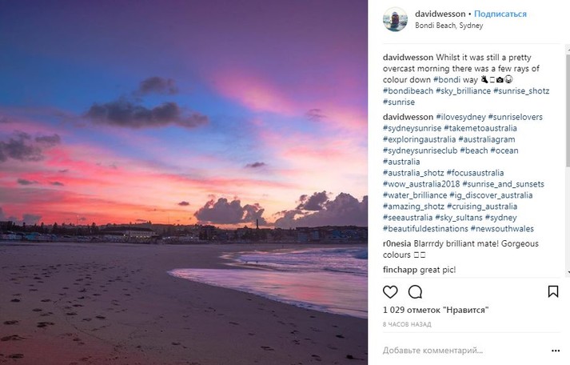
Task: Click davidwesson username in the header
Action: 439,14
